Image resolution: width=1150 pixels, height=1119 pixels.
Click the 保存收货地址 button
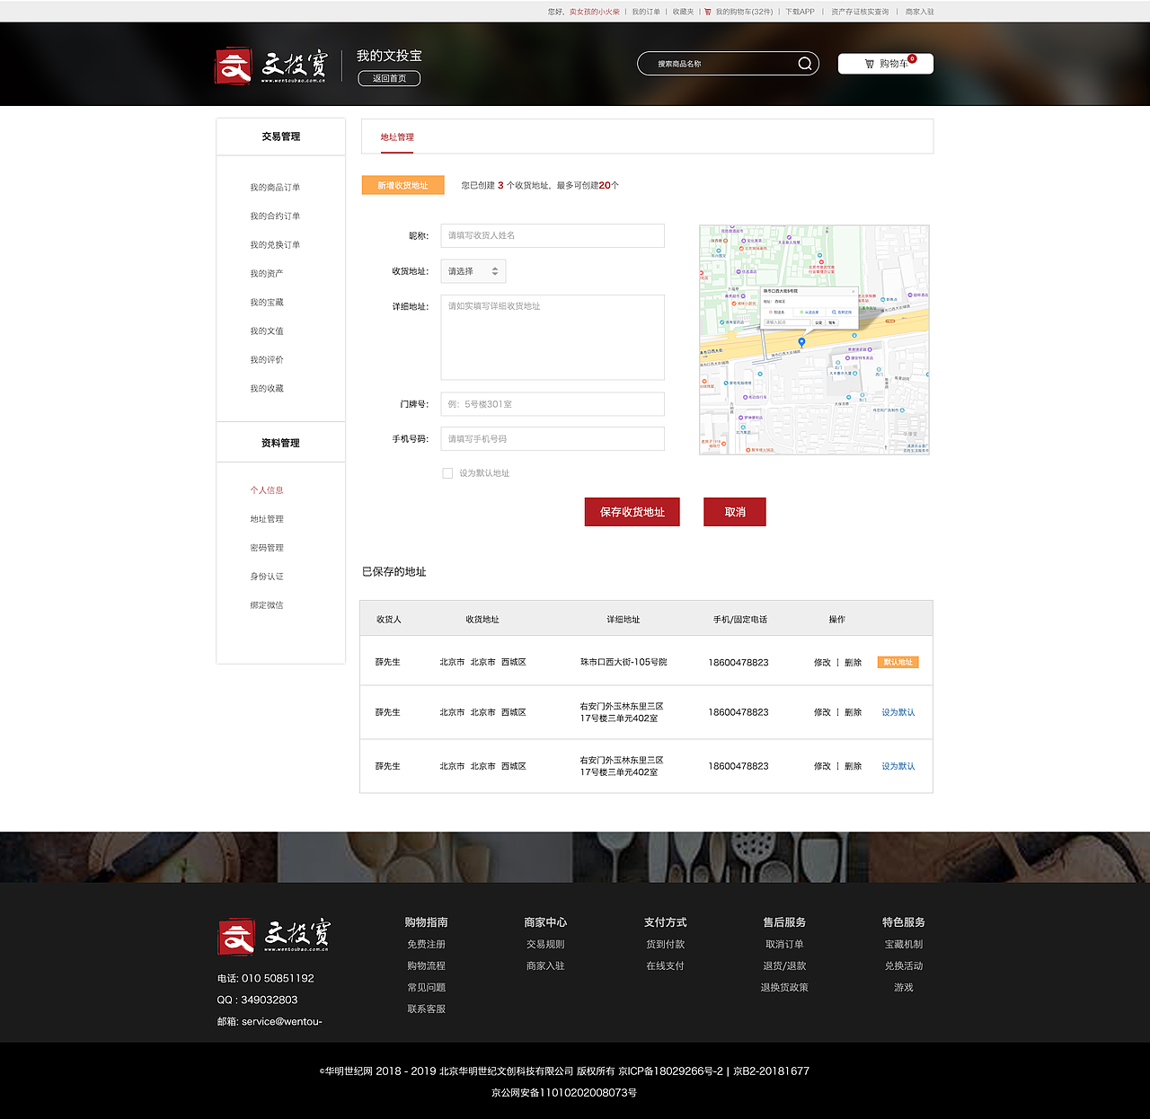click(632, 512)
